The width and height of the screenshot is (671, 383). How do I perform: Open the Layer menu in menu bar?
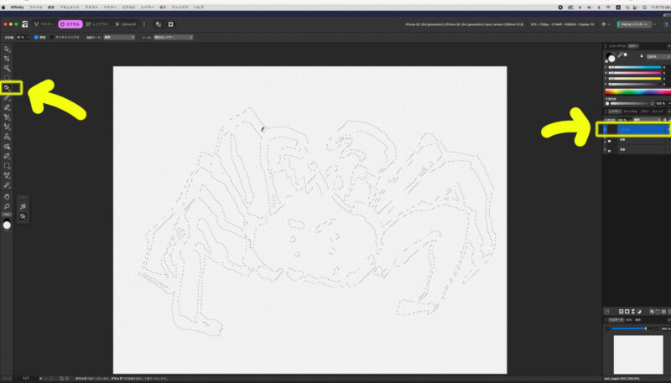147,6
